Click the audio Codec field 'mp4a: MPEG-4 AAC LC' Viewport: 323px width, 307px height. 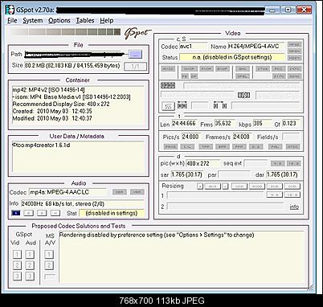coord(68,192)
